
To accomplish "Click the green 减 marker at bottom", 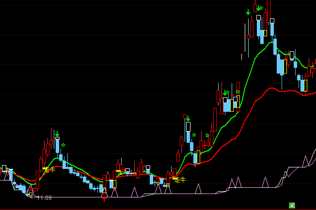I will pyautogui.click(x=292, y=206).
